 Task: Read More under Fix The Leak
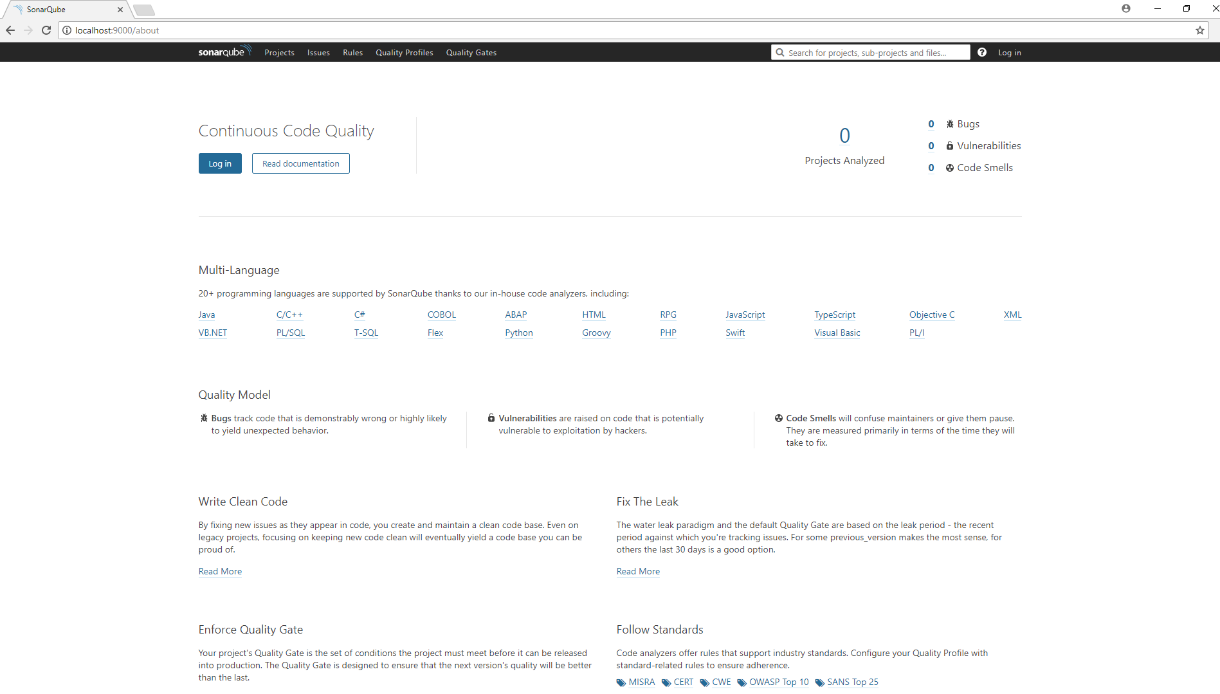pyautogui.click(x=638, y=571)
